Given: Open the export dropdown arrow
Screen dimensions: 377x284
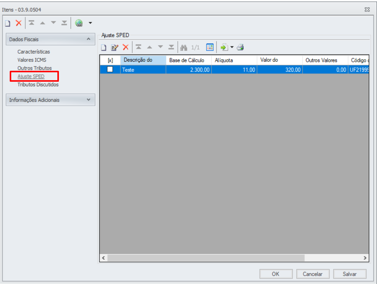Looking at the screenshot, I should point(232,47).
